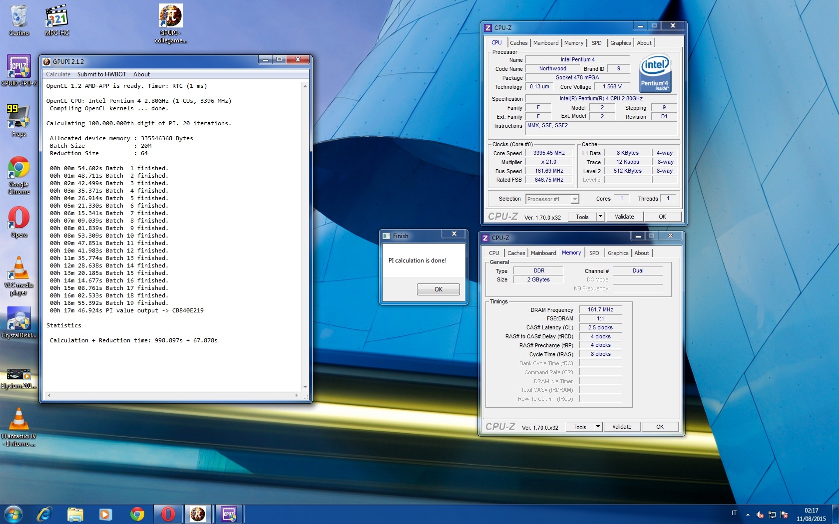Open Caches tab in bottom CPU-Z
839x524 pixels.
(x=516, y=253)
